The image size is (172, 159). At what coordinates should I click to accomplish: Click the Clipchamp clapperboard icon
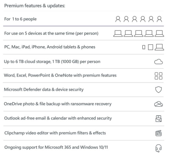159,133
